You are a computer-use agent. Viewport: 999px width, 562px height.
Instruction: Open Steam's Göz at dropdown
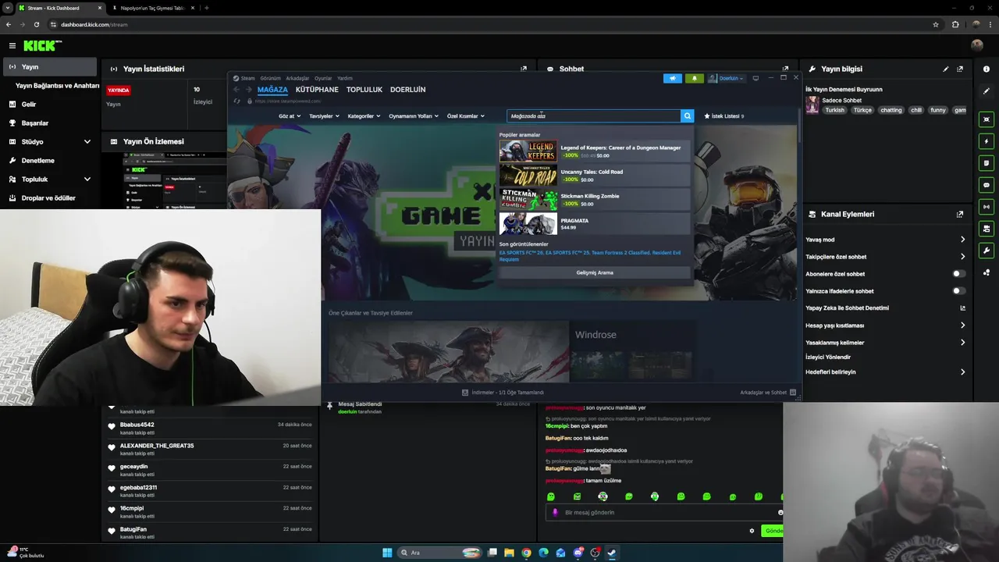pyautogui.click(x=290, y=116)
